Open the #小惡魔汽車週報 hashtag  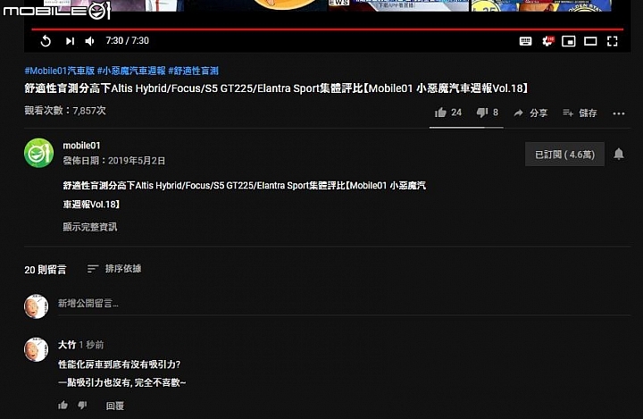point(131,71)
